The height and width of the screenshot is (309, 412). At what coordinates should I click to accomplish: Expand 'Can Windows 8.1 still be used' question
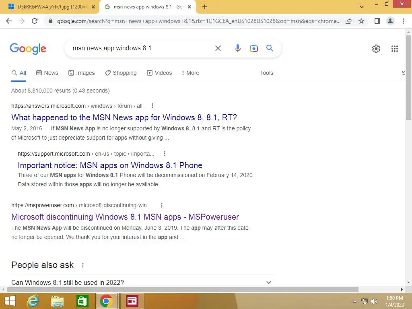click(x=142, y=282)
